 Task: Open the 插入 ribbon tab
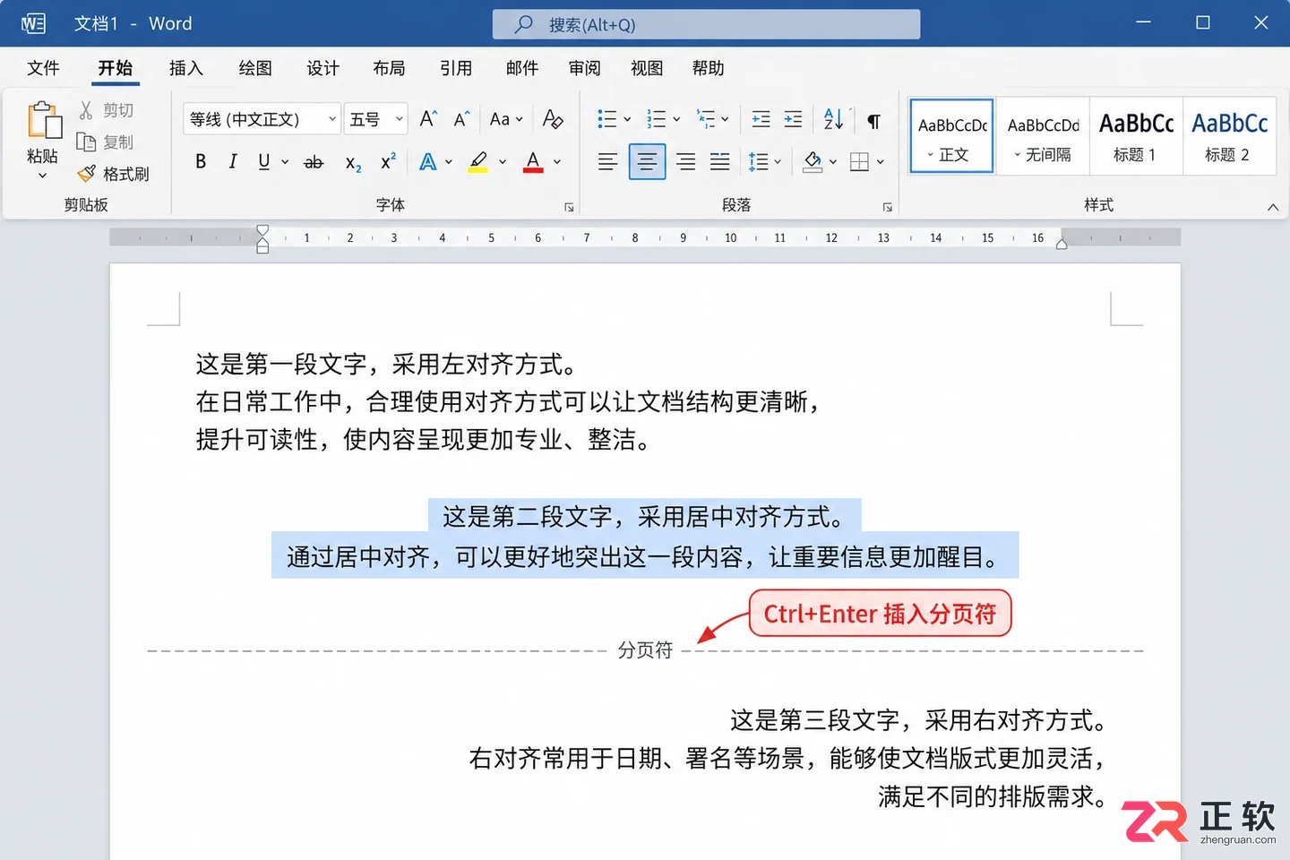tap(186, 69)
